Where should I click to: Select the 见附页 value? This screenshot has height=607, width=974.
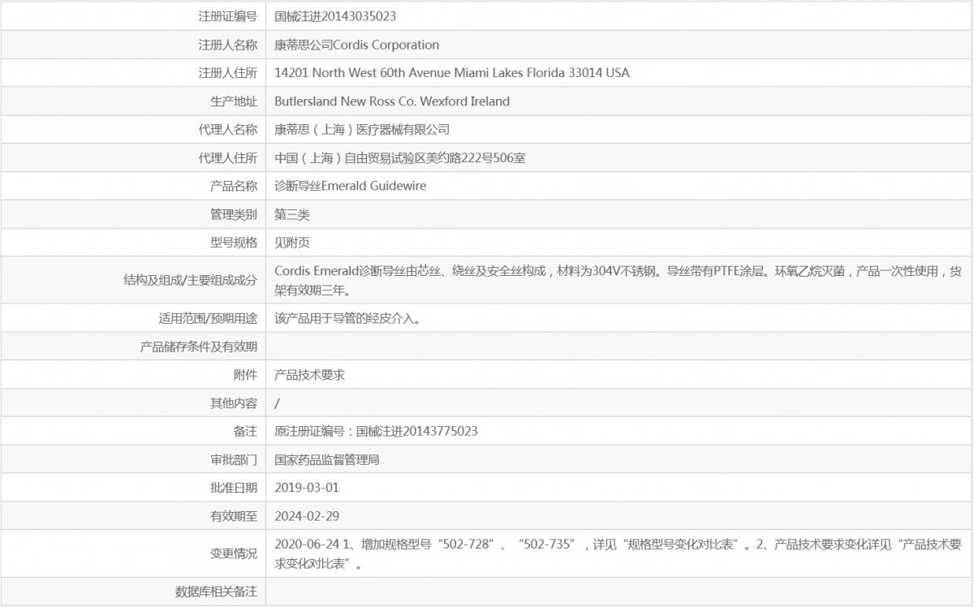pyautogui.click(x=292, y=243)
